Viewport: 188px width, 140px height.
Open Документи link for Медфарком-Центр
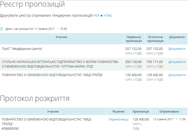tap(177, 49)
